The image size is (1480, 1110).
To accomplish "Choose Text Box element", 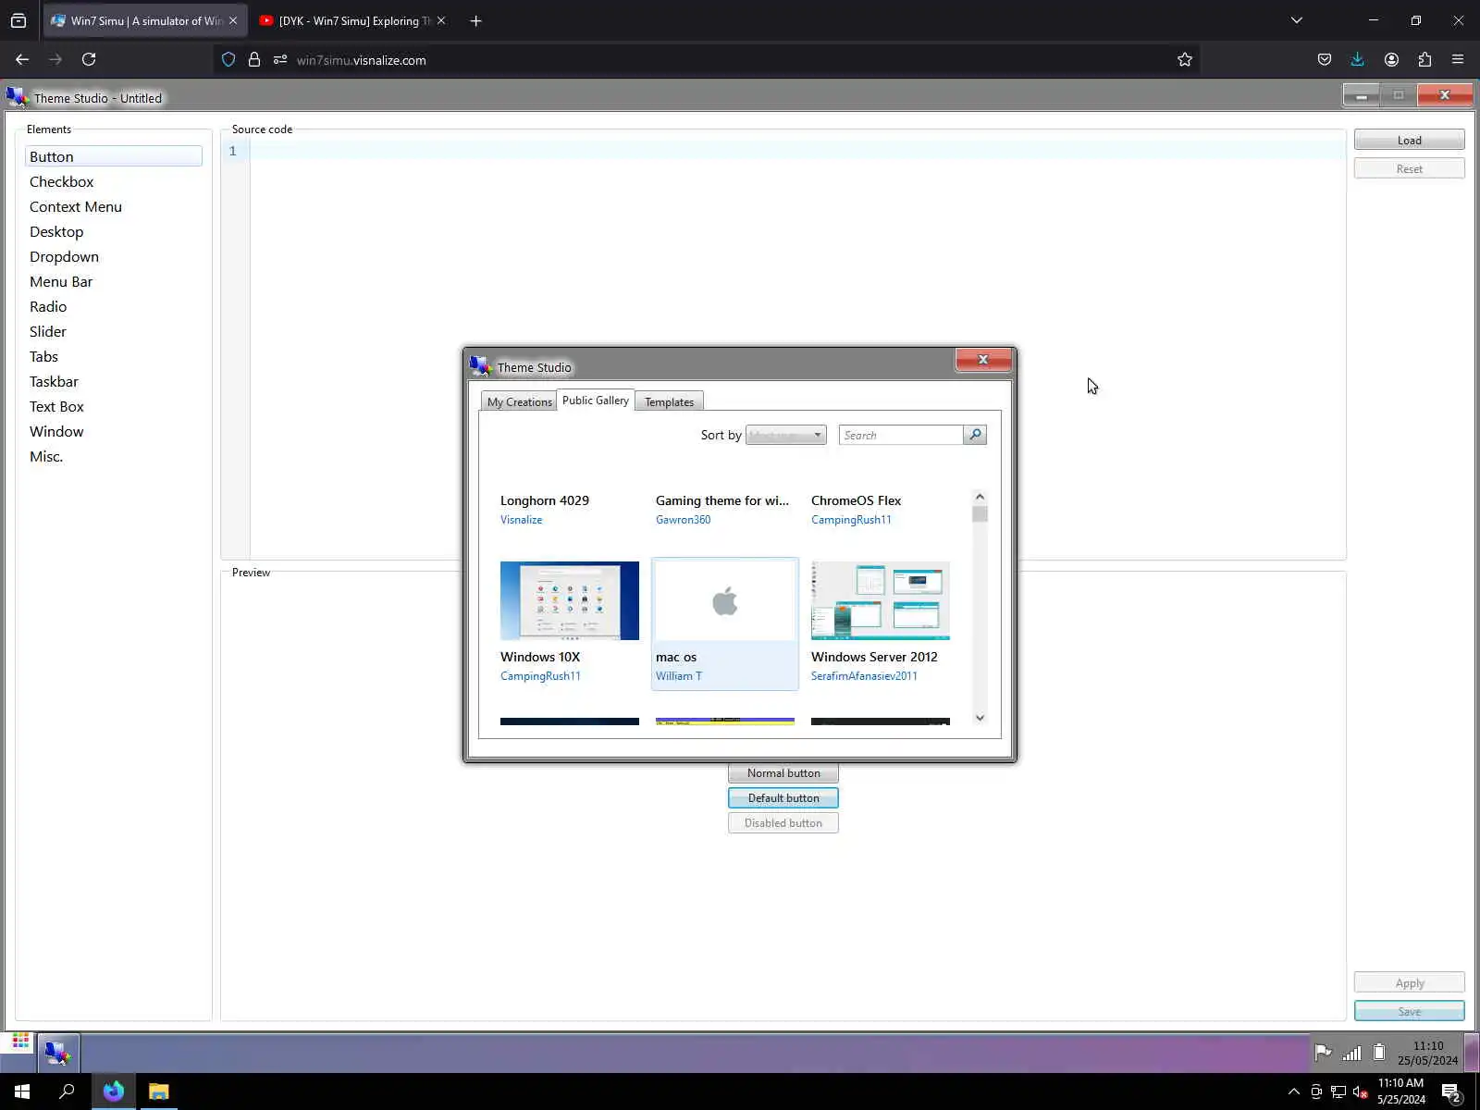I will coord(114,406).
